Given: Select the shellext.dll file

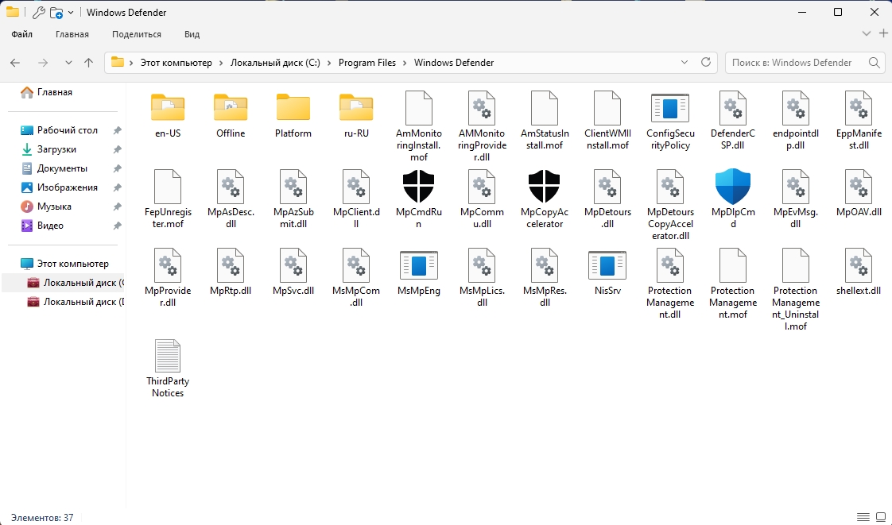Looking at the screenshot, I should (859, 266).
